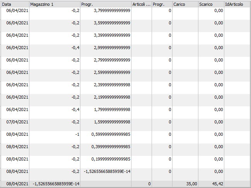Image resolution: width=251 pixels, height=188 pixels.
Task: Click the Scarico column header
Action: click(x=211, y=4)
